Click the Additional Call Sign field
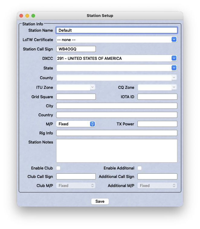 tap(157, 176)
